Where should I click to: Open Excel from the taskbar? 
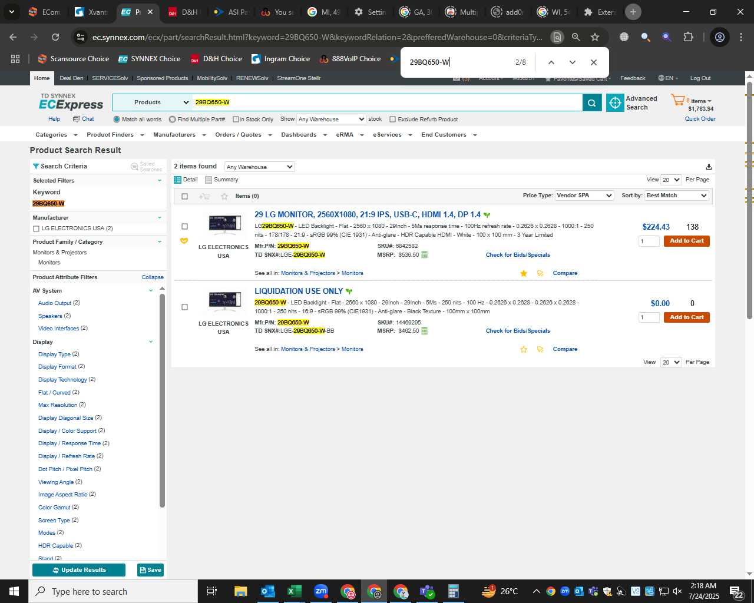pyautogui.click(x=295, y=591)
